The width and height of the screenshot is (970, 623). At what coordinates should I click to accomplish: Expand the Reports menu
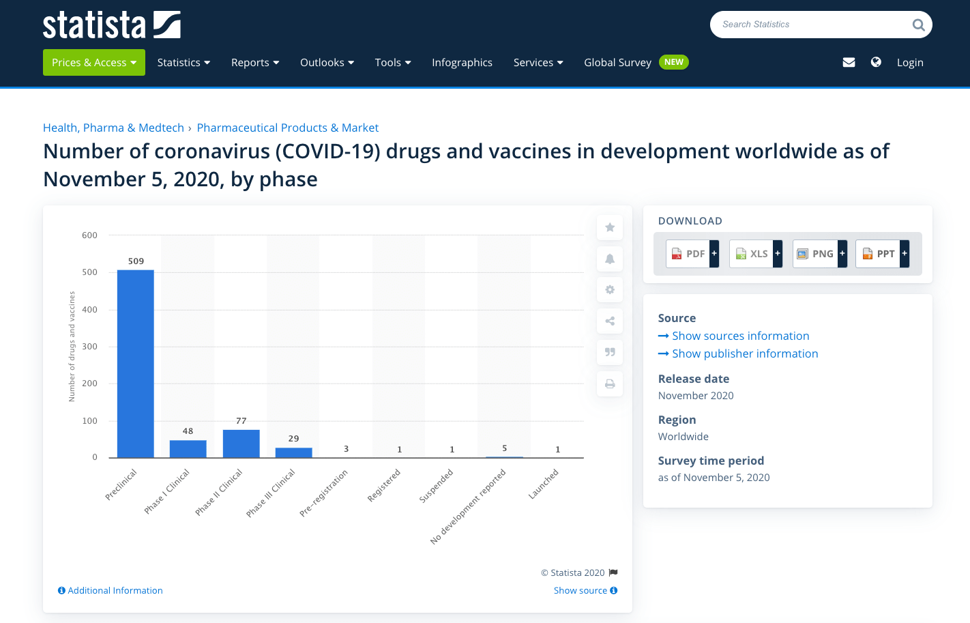[x=255, y=62]
